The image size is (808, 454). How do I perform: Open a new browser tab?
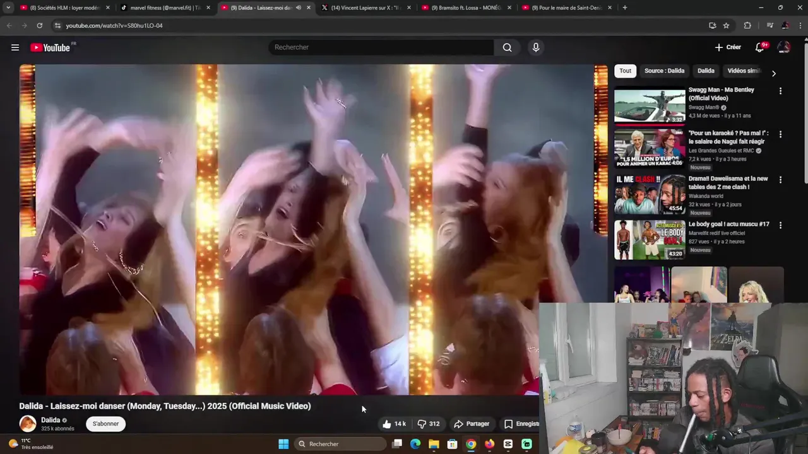(625, 8)
